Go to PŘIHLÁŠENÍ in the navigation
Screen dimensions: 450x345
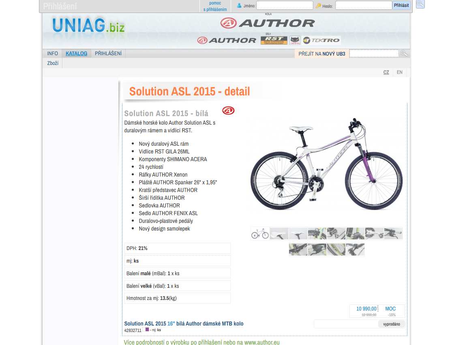click(108, 54)
